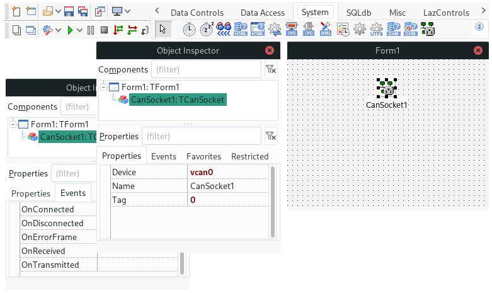Select the TEventLog checklist-clock component
Screen dimensions: 492x293
pos(343,30)
